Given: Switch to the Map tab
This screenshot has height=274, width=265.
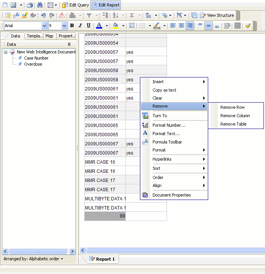Looking at the screenshot, I should [x=49, y=36].
